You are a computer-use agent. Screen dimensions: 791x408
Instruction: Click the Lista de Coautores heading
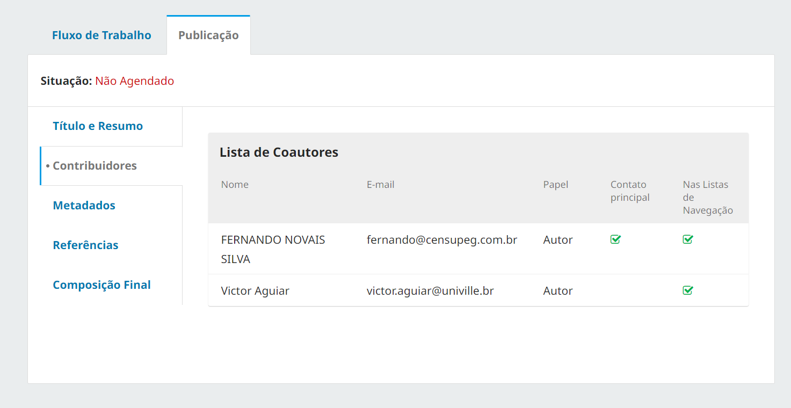tap(279, 152)
